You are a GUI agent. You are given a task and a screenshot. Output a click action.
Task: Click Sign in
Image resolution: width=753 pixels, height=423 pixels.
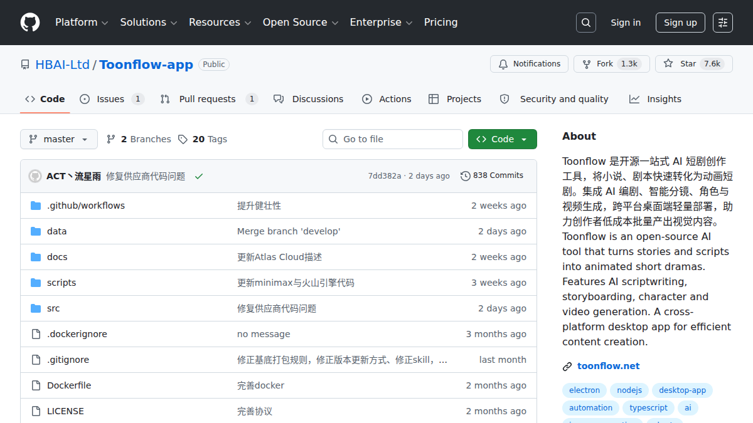(626, 23)
